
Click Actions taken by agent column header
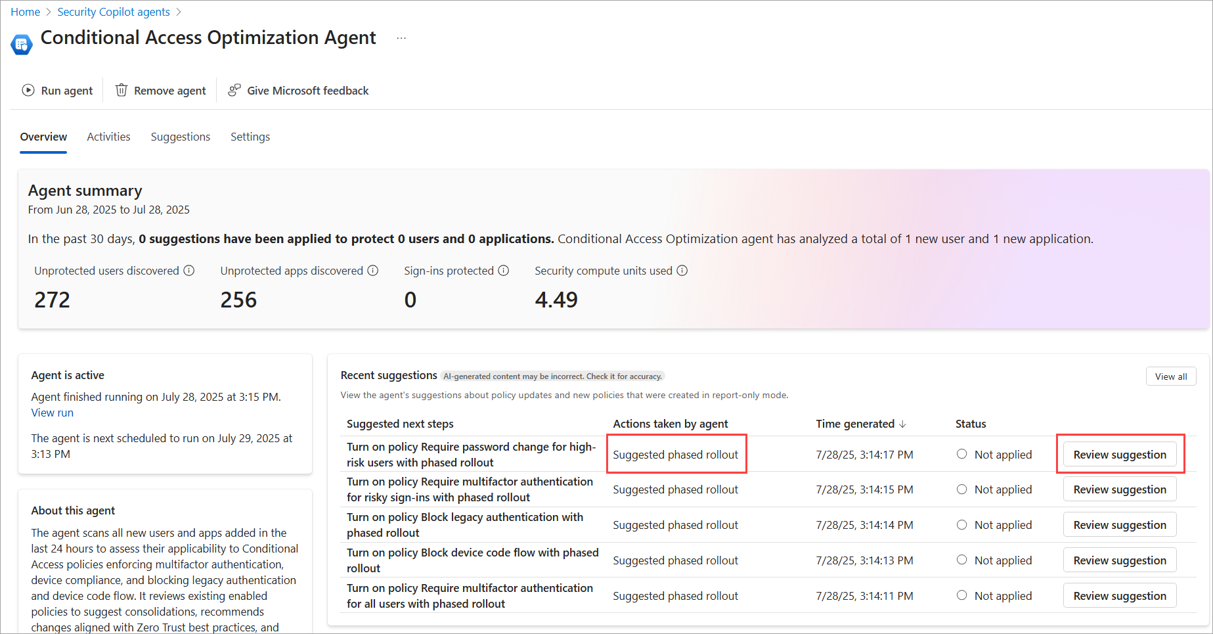[x=671, y=424]
